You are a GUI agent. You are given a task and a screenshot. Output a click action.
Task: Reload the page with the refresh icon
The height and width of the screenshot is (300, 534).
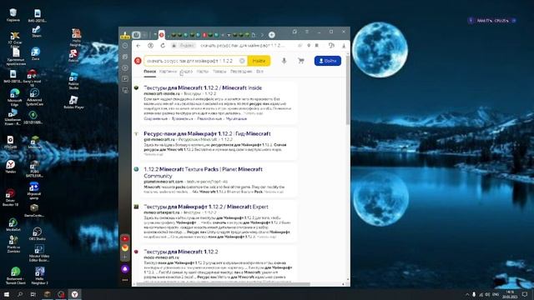pyautogui.click(x=163, y=46)
